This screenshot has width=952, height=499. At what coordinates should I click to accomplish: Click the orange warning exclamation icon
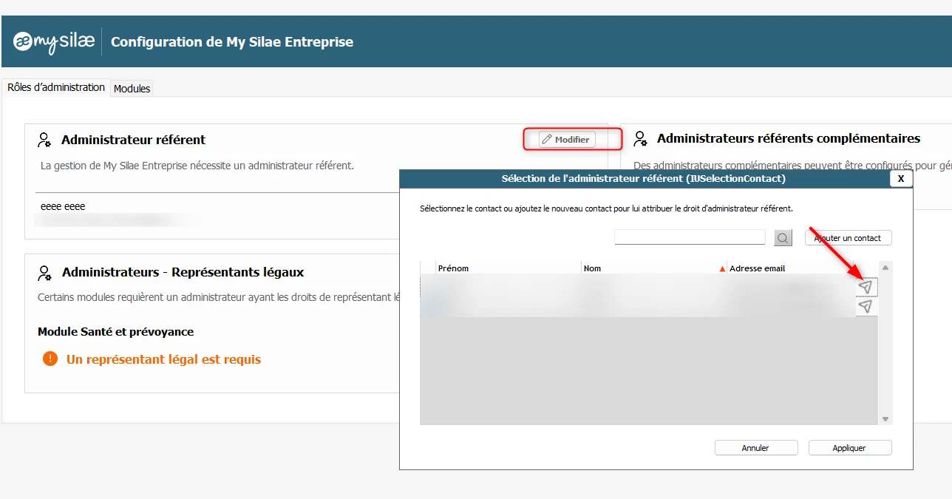point(50,359)
